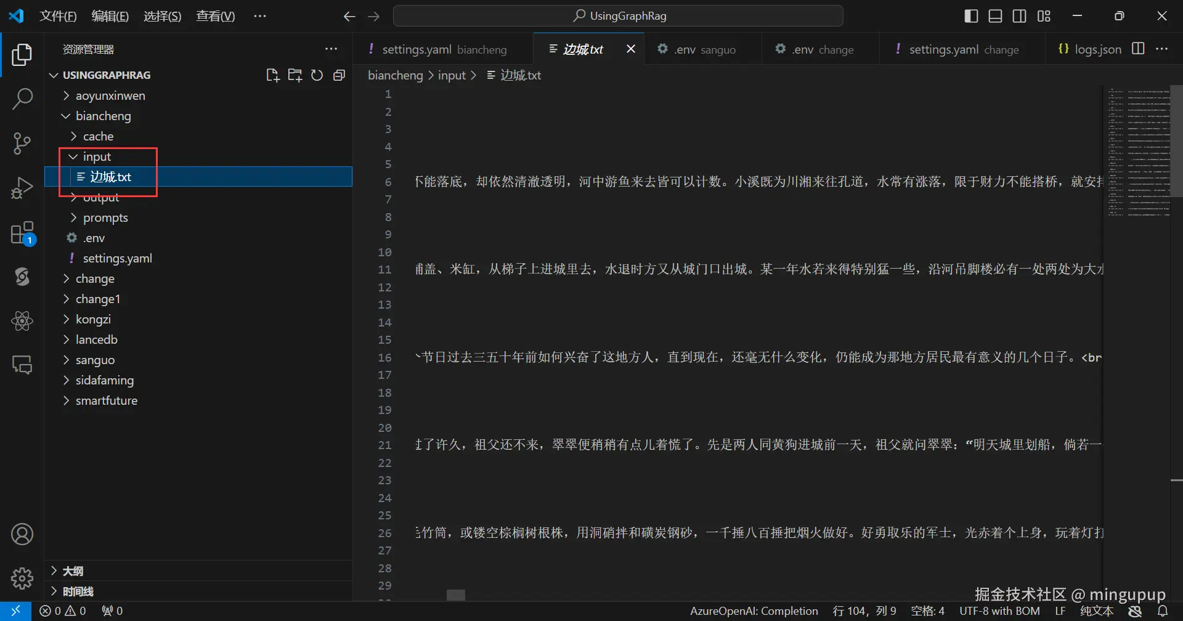
Task: Show more menu bar items
Action: click(260, 16)
